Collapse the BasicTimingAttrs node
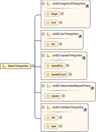Viewport: 96px width, 132px height. click(32, 66)
